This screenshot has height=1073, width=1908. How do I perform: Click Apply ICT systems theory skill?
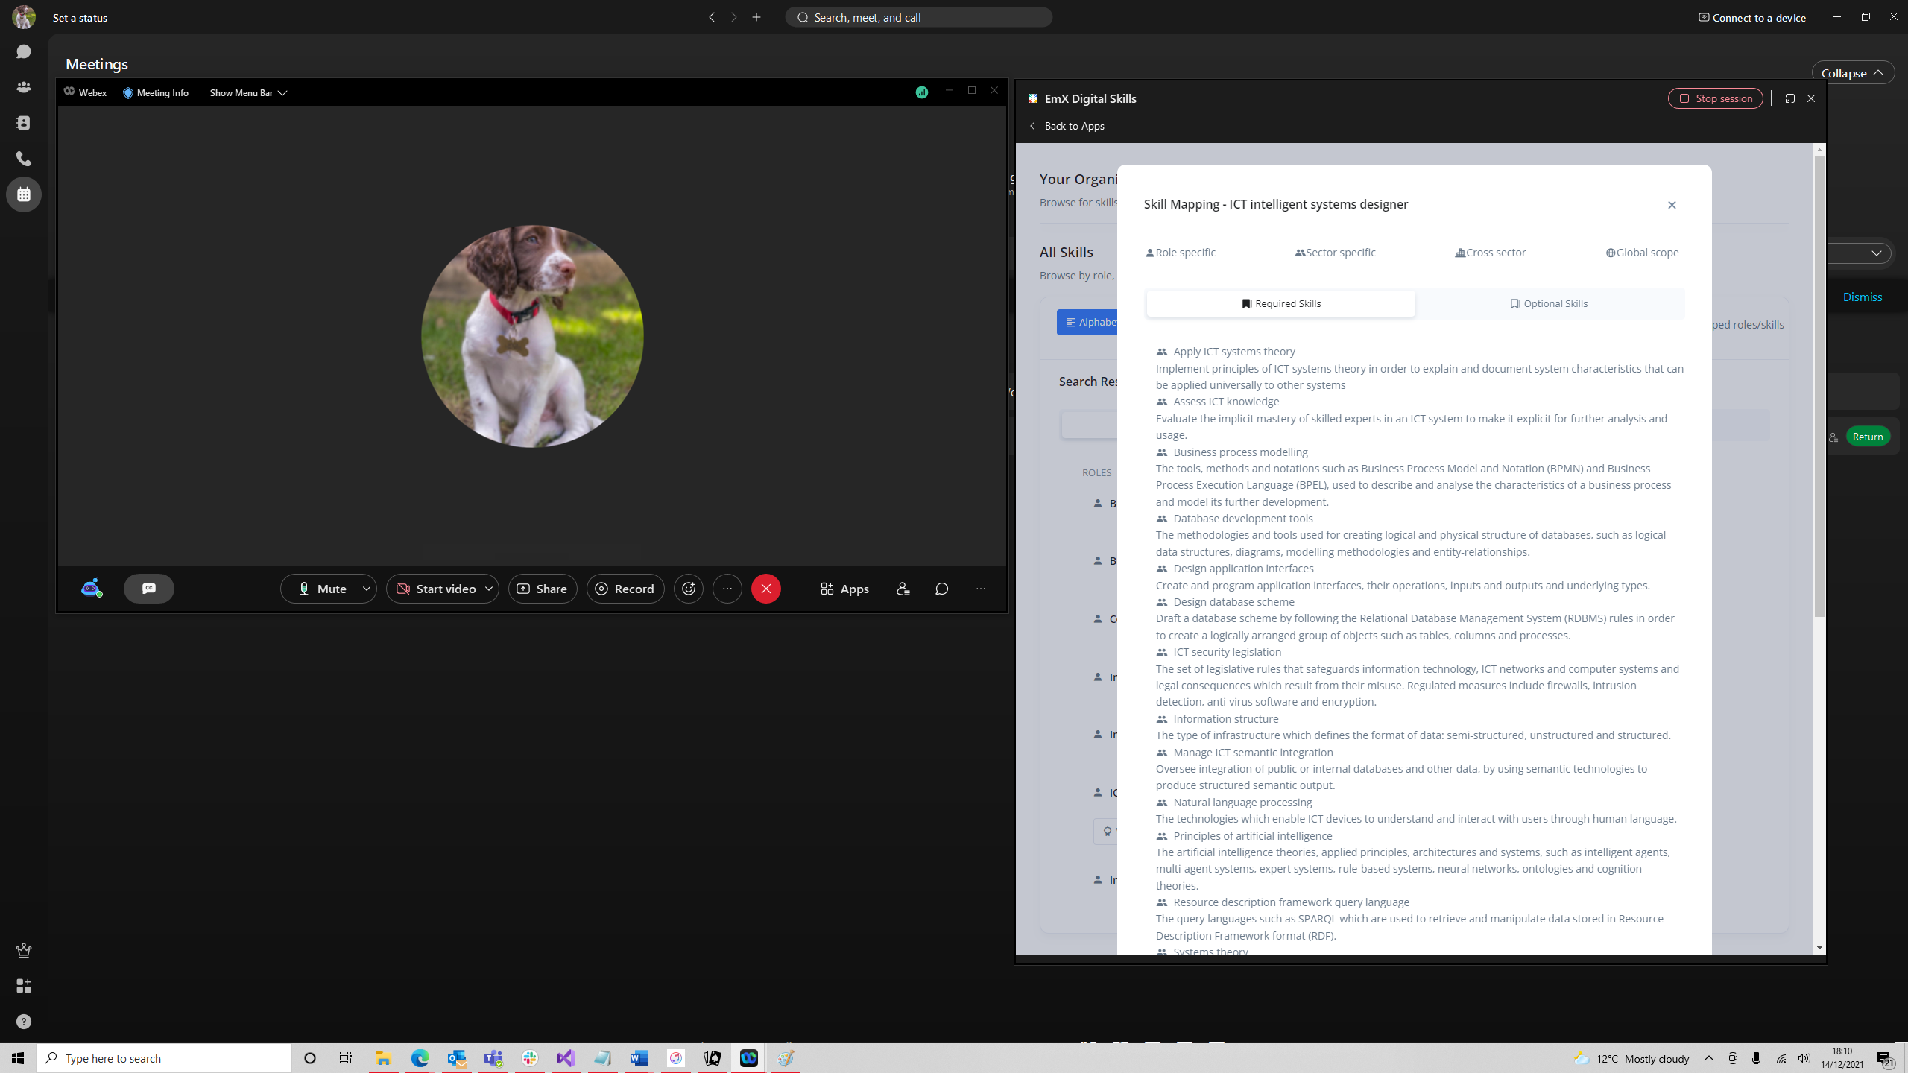tap(1233, 352)
